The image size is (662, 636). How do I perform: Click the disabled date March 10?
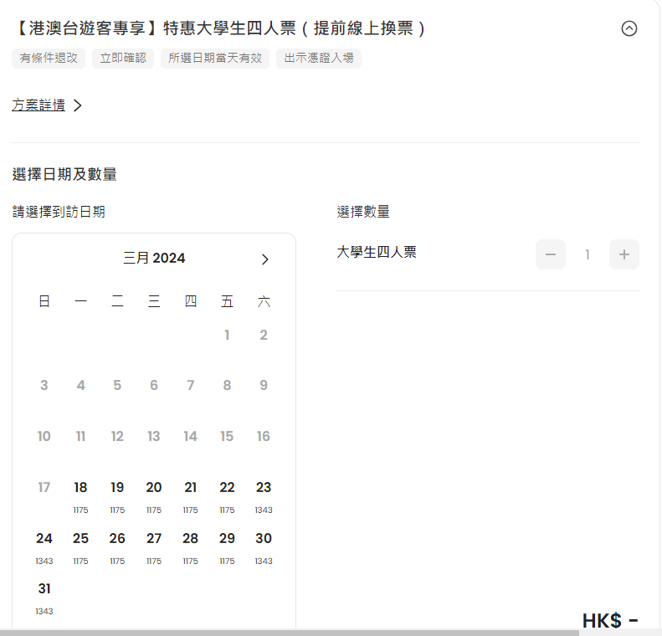pos(44,436)
